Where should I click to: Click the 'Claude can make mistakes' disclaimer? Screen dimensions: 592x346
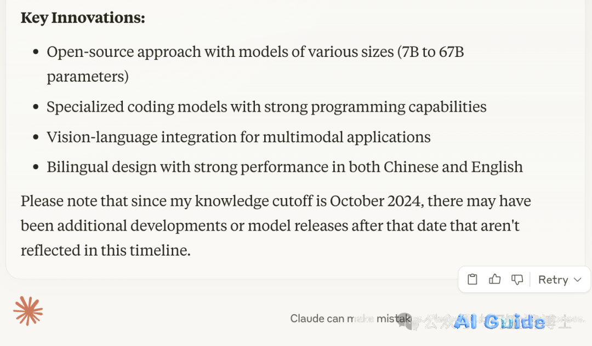coord(351,319)
